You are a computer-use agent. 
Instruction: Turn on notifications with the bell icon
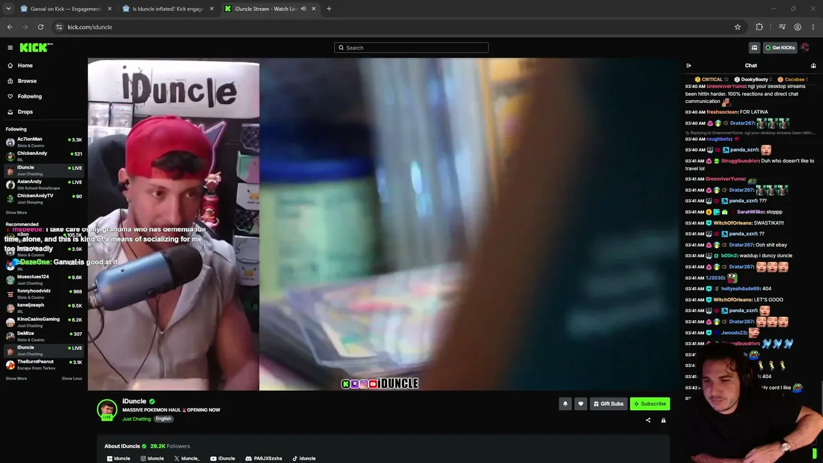point(565,404)
